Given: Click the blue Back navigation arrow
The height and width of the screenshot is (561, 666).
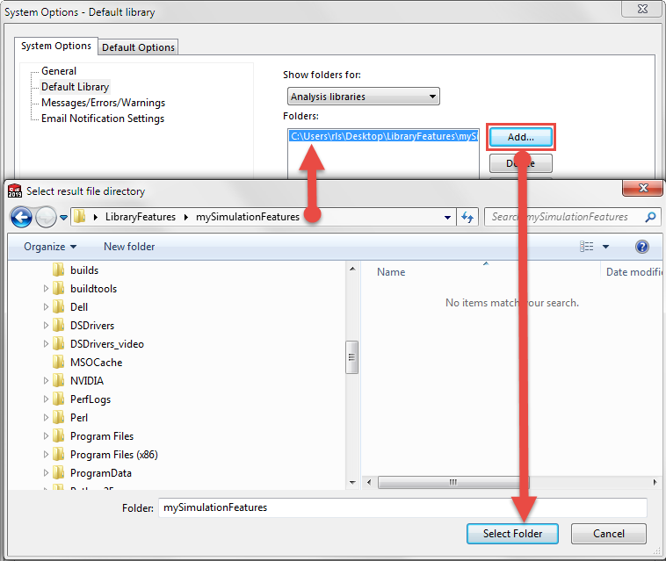Looking at the screenshot, I should click(x=21, y=217).
